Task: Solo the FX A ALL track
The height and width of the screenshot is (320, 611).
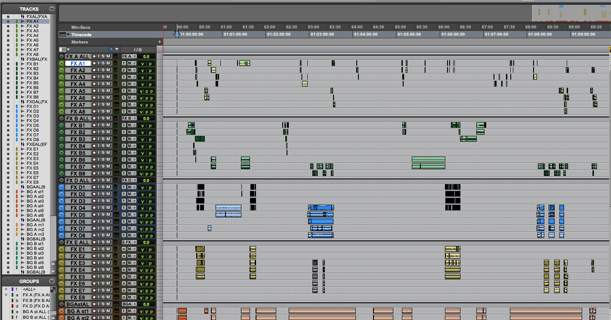Action: (104, 56)
